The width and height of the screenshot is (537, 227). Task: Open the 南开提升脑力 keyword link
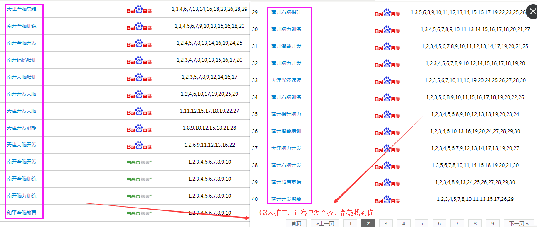tap(286, 114)
